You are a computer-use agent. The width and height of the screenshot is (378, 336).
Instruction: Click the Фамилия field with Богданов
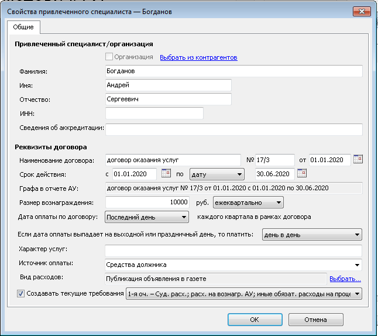[x=233, y=71]
